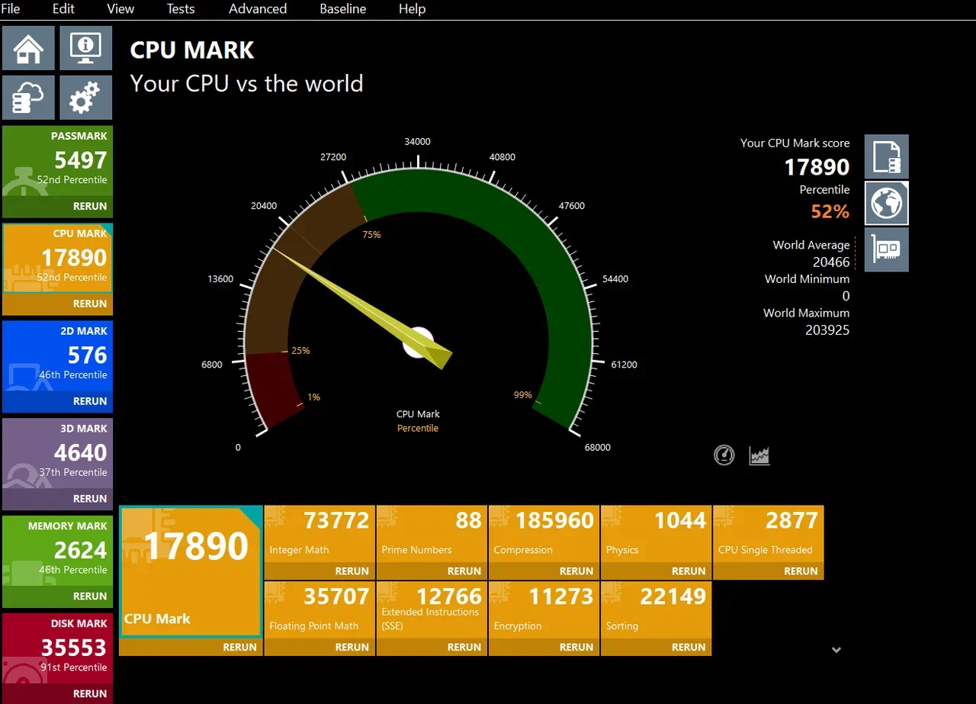Open the Advanced menu
This screenshot has height=704, width=976.
[258, 9]
